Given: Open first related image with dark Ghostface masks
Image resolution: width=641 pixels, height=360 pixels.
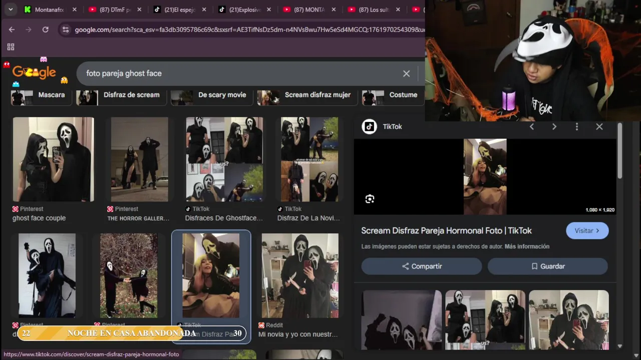Looking at the screenshot, I should point(402,320).
